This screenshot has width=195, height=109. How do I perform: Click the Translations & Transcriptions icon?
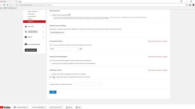tap(26, 32)
